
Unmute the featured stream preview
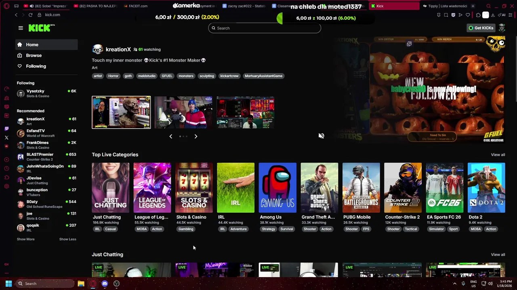click(x=321, y=136)
